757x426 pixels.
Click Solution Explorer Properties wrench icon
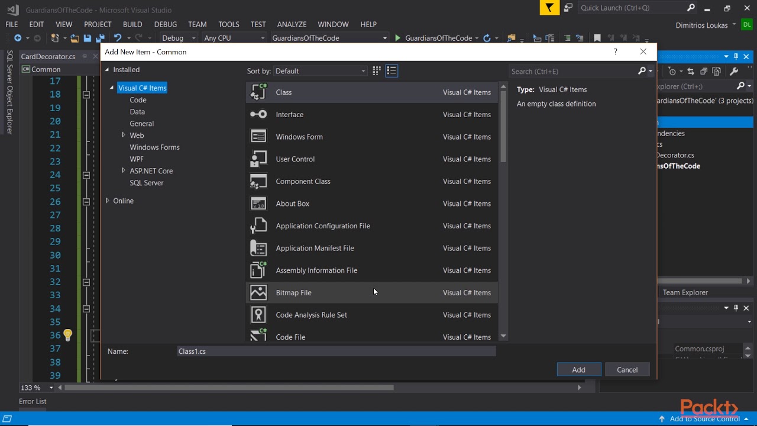pyautogui.click(x=734, y=71)
